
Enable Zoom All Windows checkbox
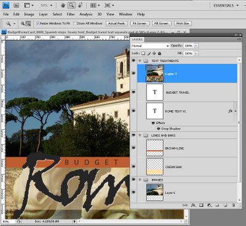[75, 23]
